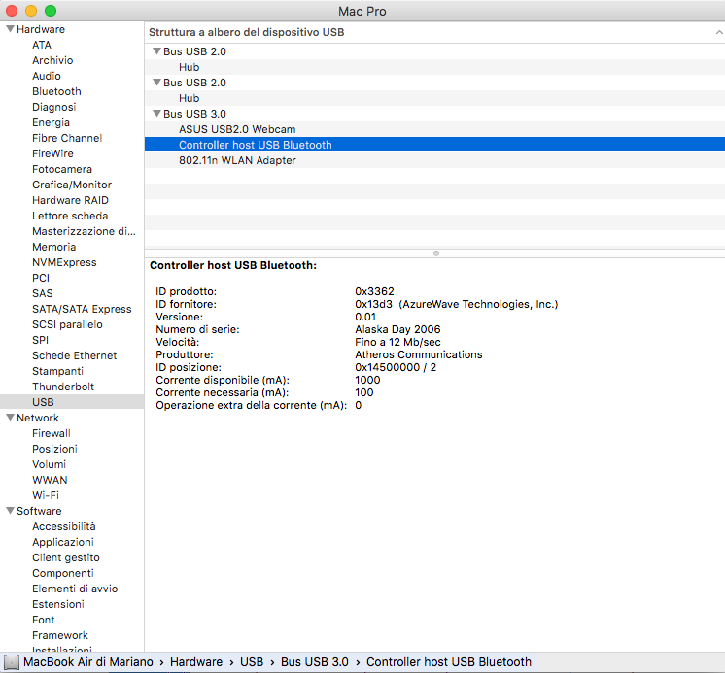Click the column header sort arrow
Viewport: 725px width, 673px height.
click(x=717, y=32)
